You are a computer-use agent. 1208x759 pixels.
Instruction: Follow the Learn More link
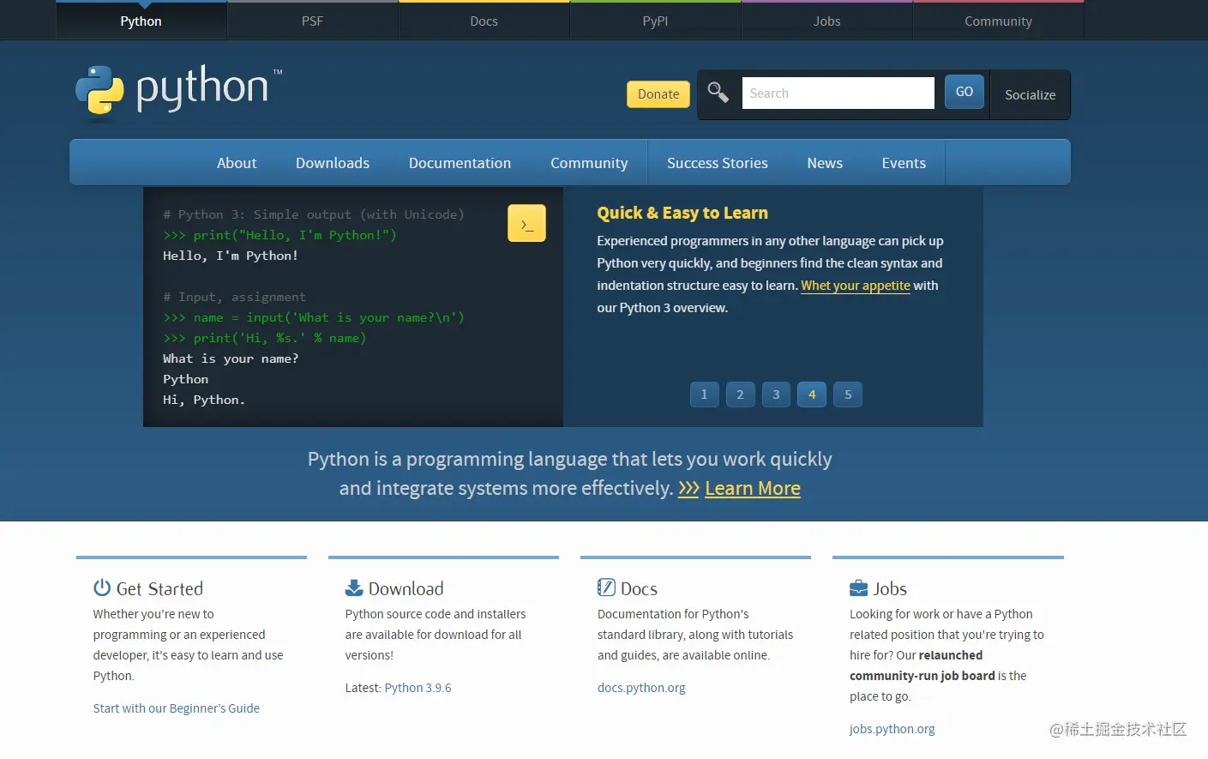tap(753, 488)
